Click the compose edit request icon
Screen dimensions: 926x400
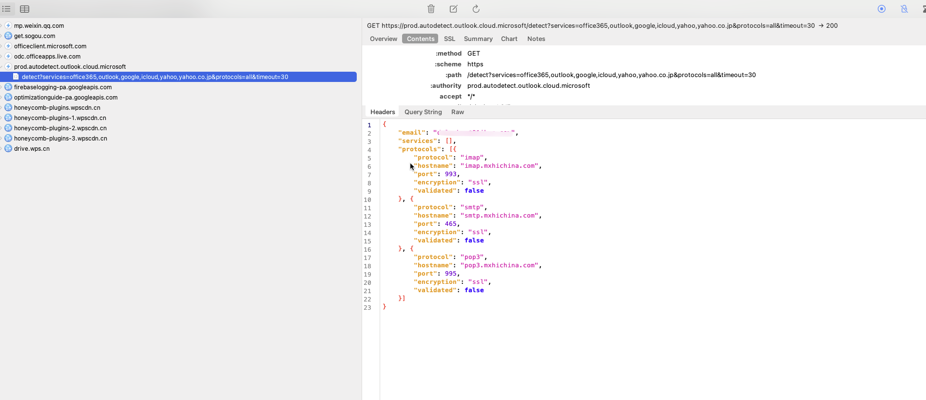453,9
